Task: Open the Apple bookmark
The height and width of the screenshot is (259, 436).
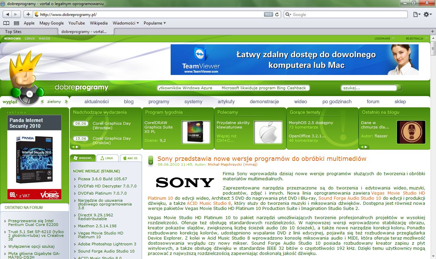Action: tap(29, 23)
